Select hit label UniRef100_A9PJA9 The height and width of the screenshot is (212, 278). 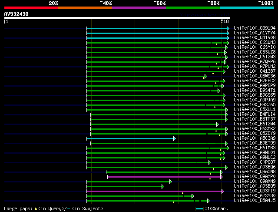255,100
